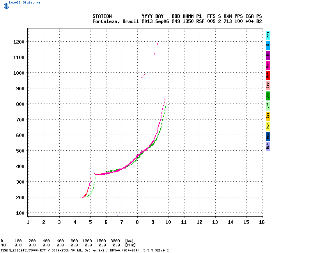Image resolution: width=312 pixels, height=253 pixels.
Task: Click the RSF program value
Action: 200,21
